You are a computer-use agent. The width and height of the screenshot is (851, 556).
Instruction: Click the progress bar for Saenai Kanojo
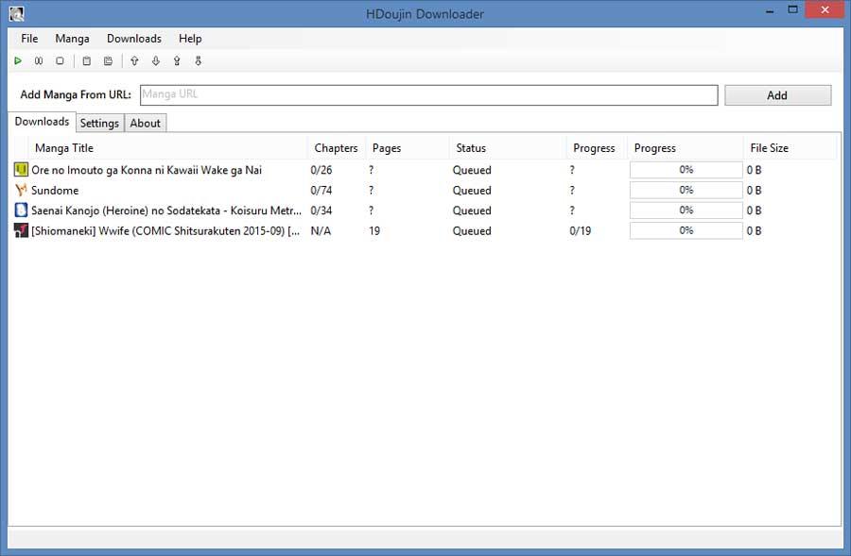point(686,211)
